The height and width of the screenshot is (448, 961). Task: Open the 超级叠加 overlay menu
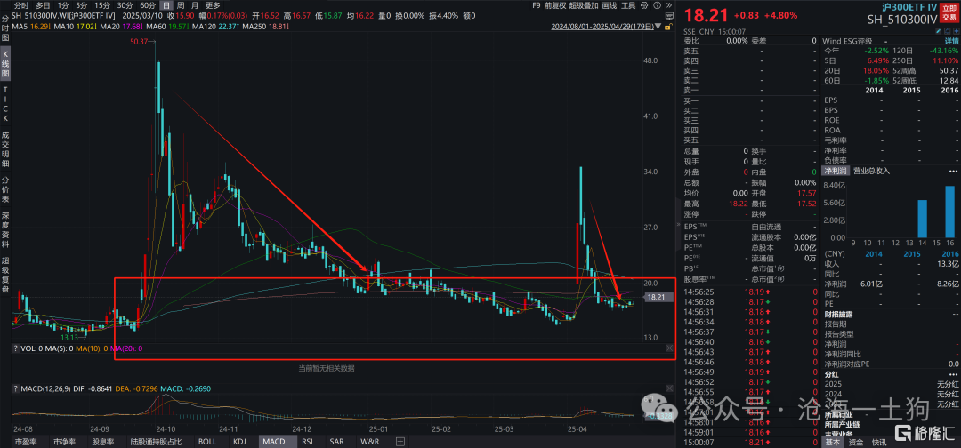[584, 5]
